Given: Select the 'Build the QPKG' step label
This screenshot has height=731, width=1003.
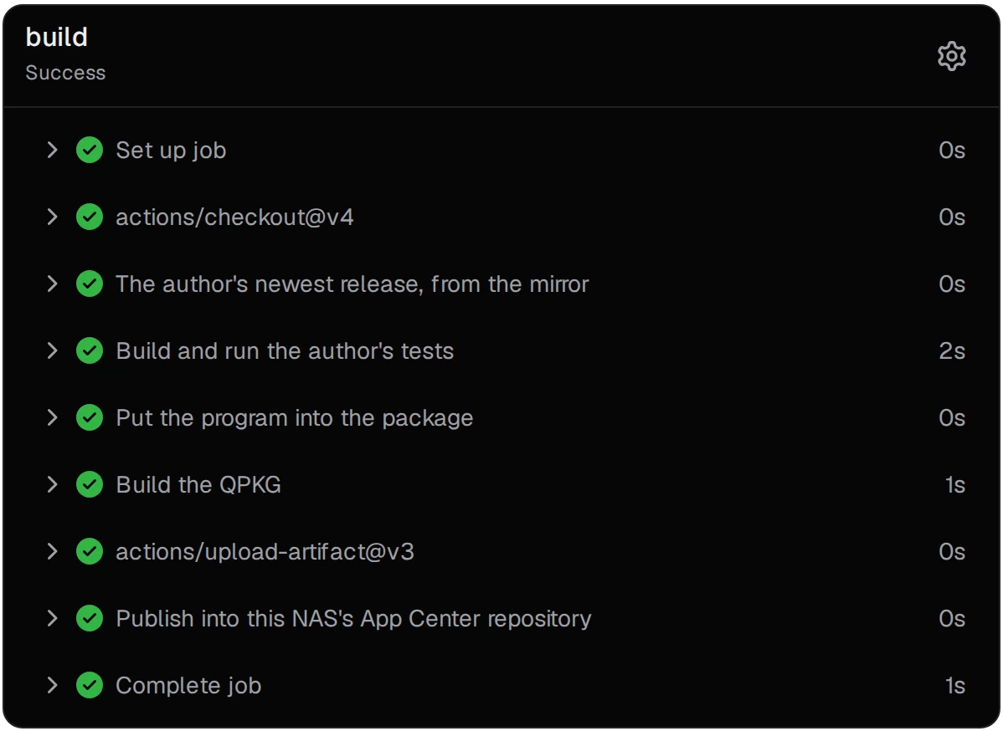Looking at the screenshot, I should pos(198,485).
